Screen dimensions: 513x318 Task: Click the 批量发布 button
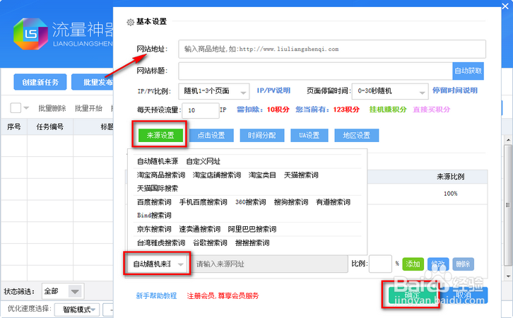93,82
